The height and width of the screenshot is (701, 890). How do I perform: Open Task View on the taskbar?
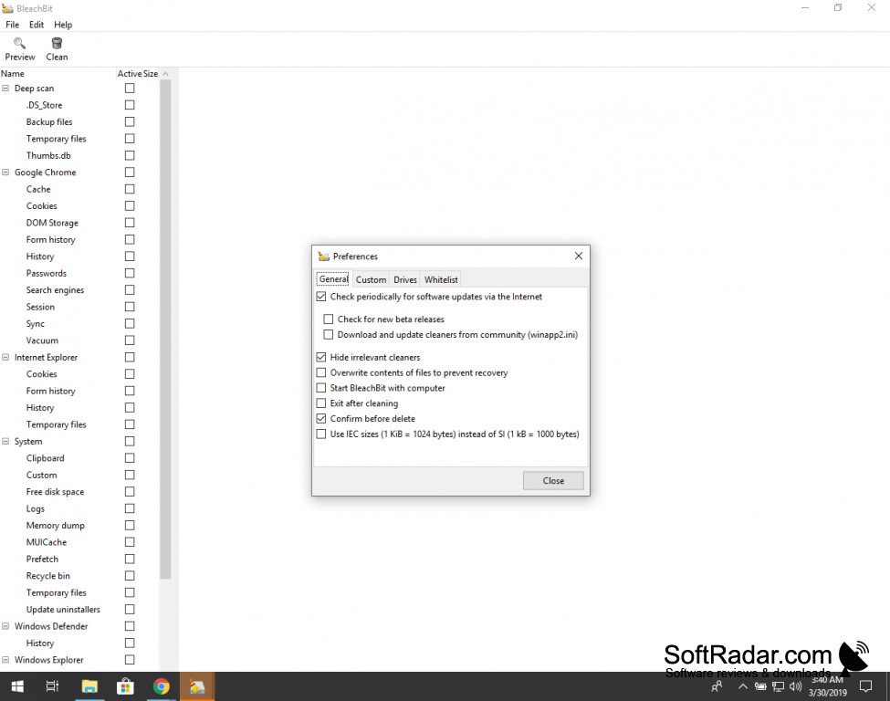click(x=52, y=686)
